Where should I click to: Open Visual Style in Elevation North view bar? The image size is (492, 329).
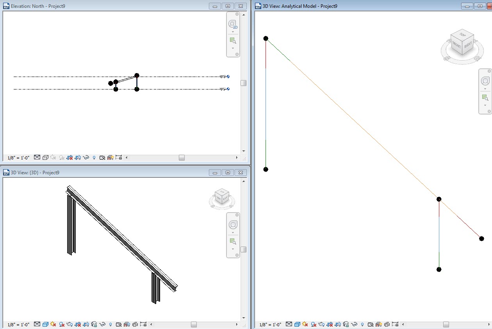pyautogui.click(x=45, y=157)
